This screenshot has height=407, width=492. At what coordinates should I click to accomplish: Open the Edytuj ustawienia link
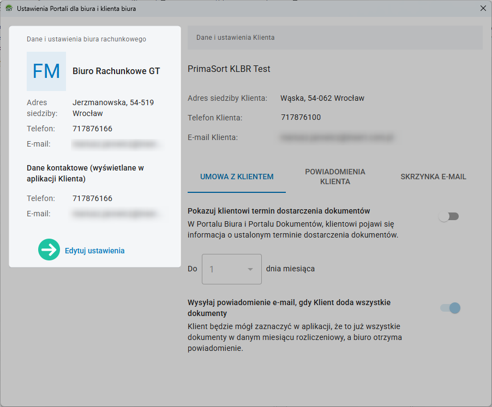point(94,251)
